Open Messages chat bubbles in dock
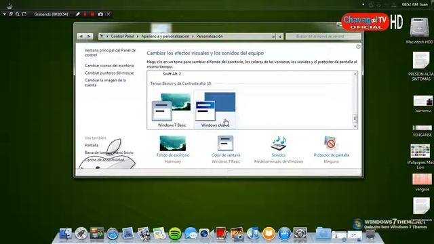 [x=191, y=234]
